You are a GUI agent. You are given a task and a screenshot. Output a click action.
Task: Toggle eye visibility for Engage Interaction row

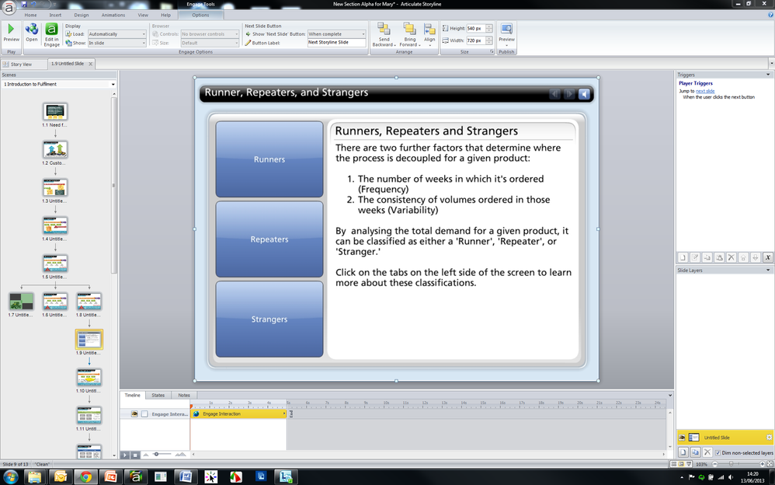tap(134, 414)
